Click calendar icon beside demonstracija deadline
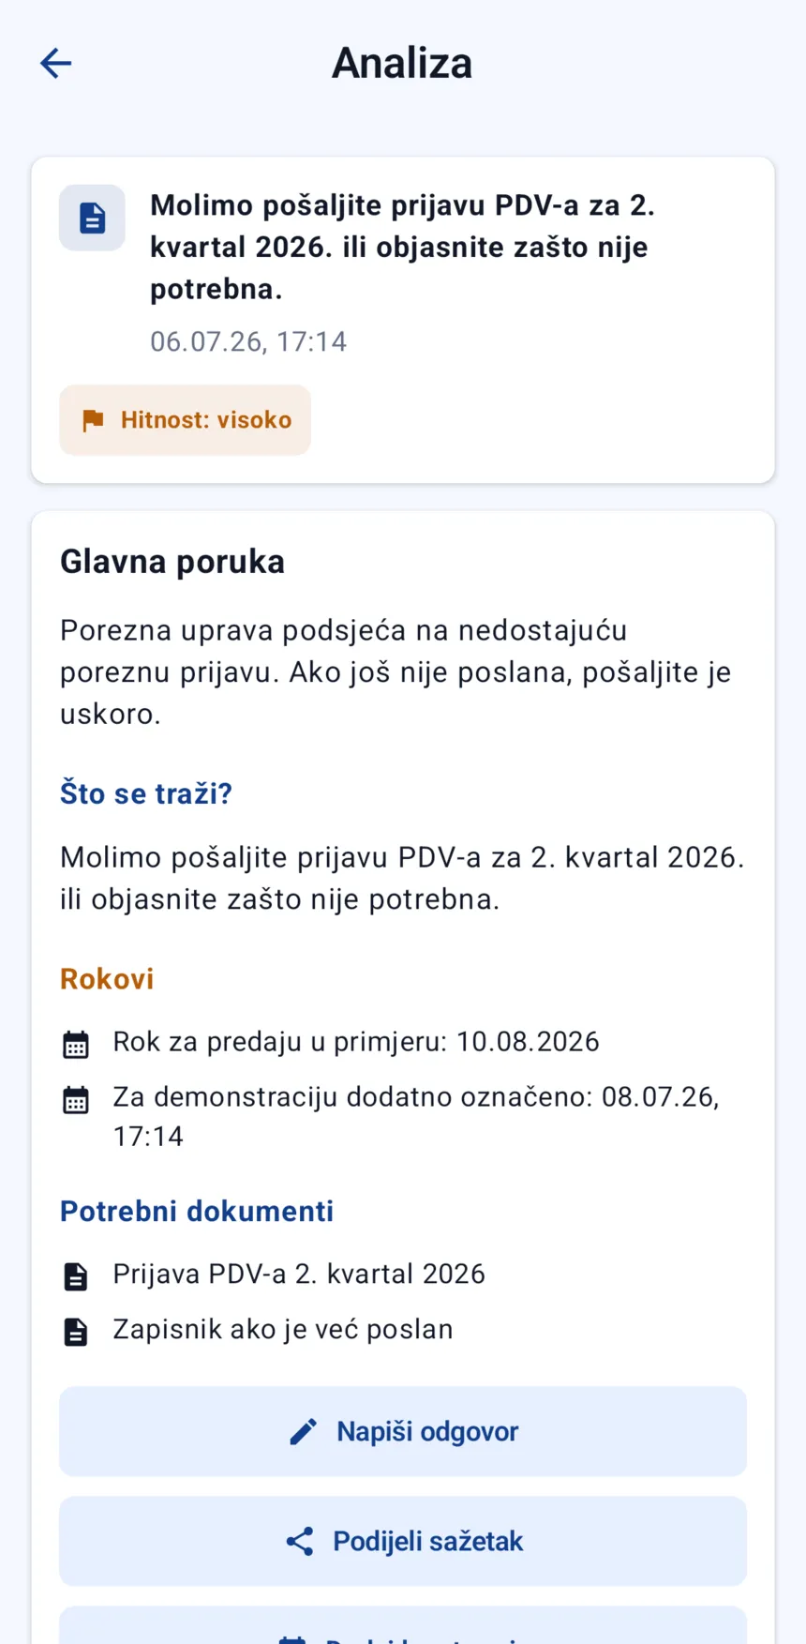Screen dimensions: 806x1644 (76, 1099)
